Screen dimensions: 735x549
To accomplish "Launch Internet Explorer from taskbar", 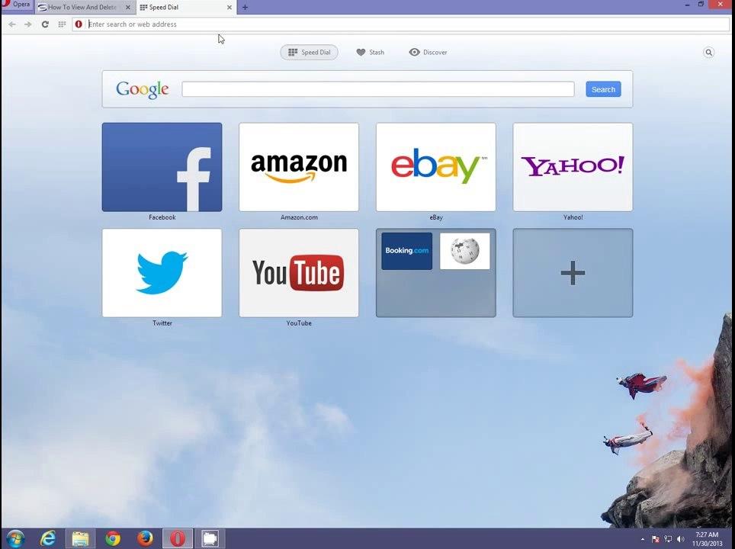I will point(48,538).
